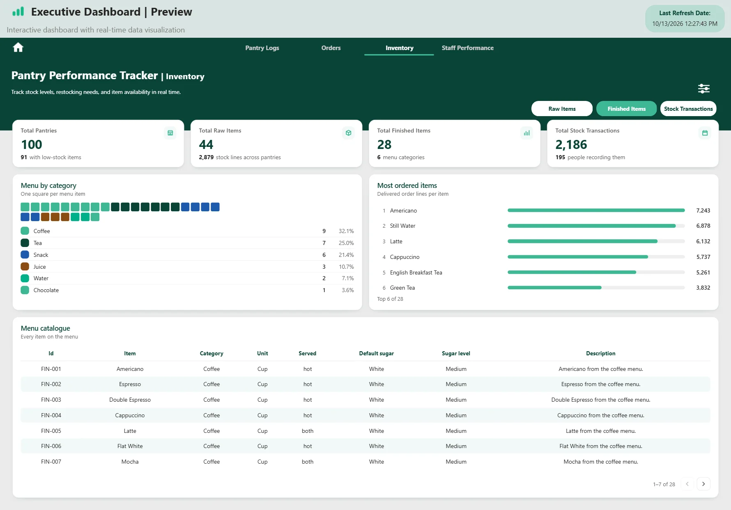Click the Total Raw Items box icon

pyautogui.click(x=348, y=133)
